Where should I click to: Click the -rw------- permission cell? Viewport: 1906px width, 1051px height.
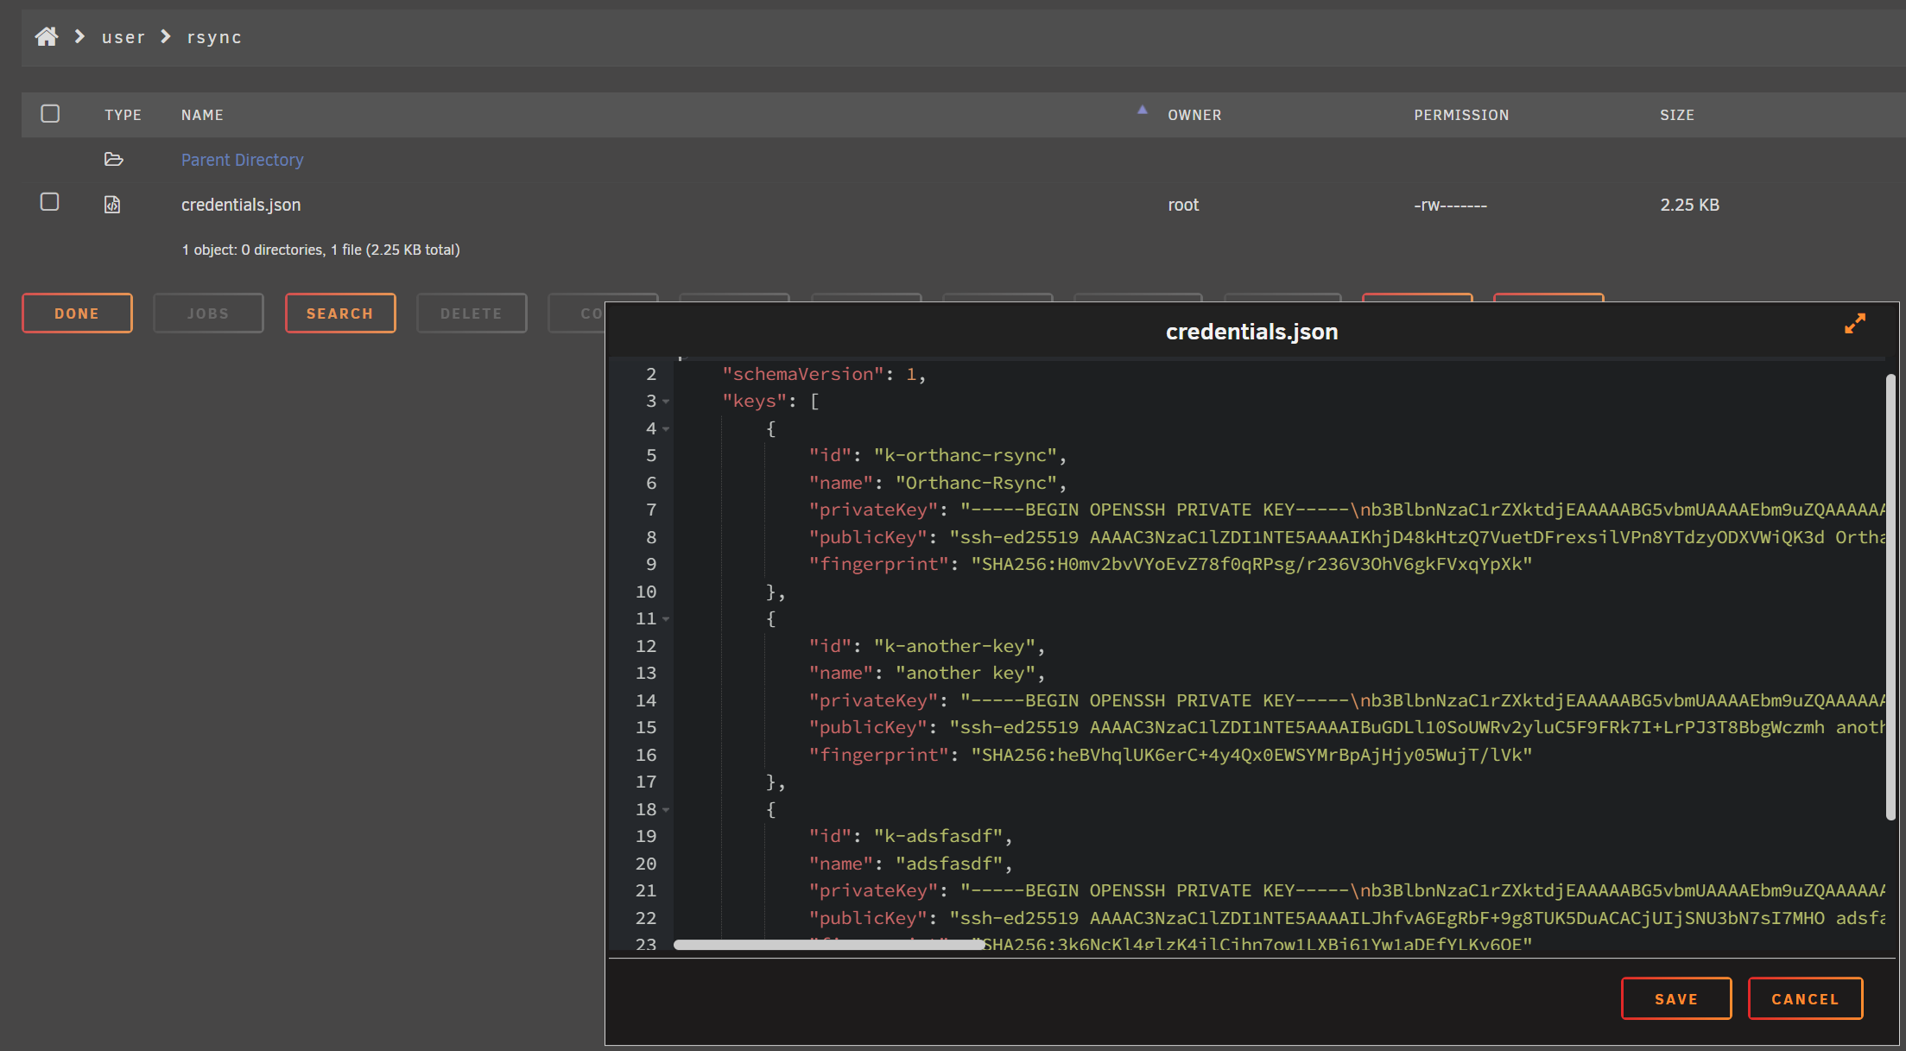[x=1450, y=205]
